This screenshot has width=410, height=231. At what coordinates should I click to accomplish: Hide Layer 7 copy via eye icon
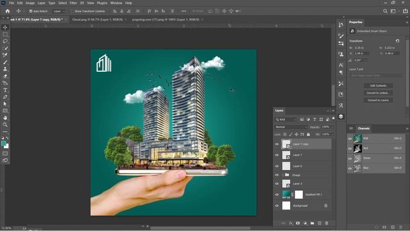point(277,144)
